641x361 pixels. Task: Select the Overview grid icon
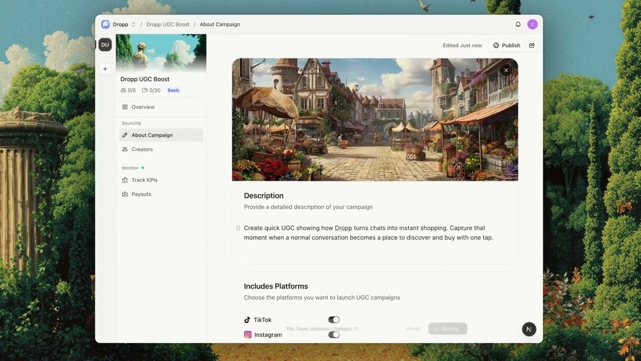[x=124, y=107]
